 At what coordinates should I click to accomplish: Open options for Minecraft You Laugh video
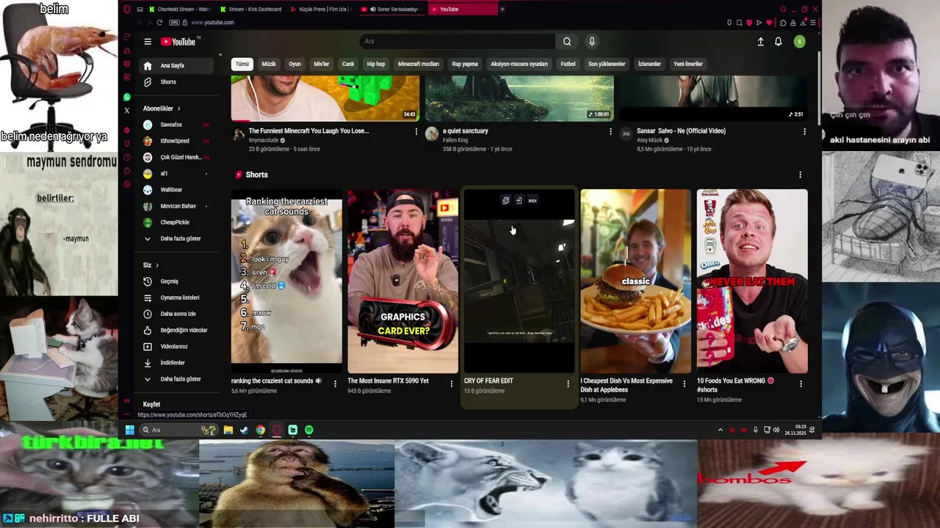tap(416, 132)
